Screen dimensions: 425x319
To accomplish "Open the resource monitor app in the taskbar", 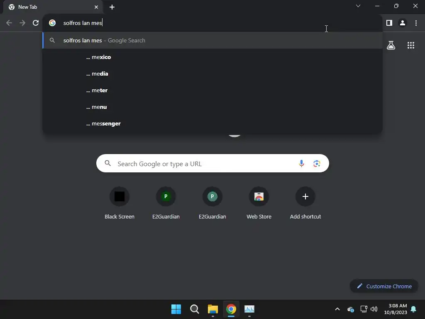I will (249, 309).
